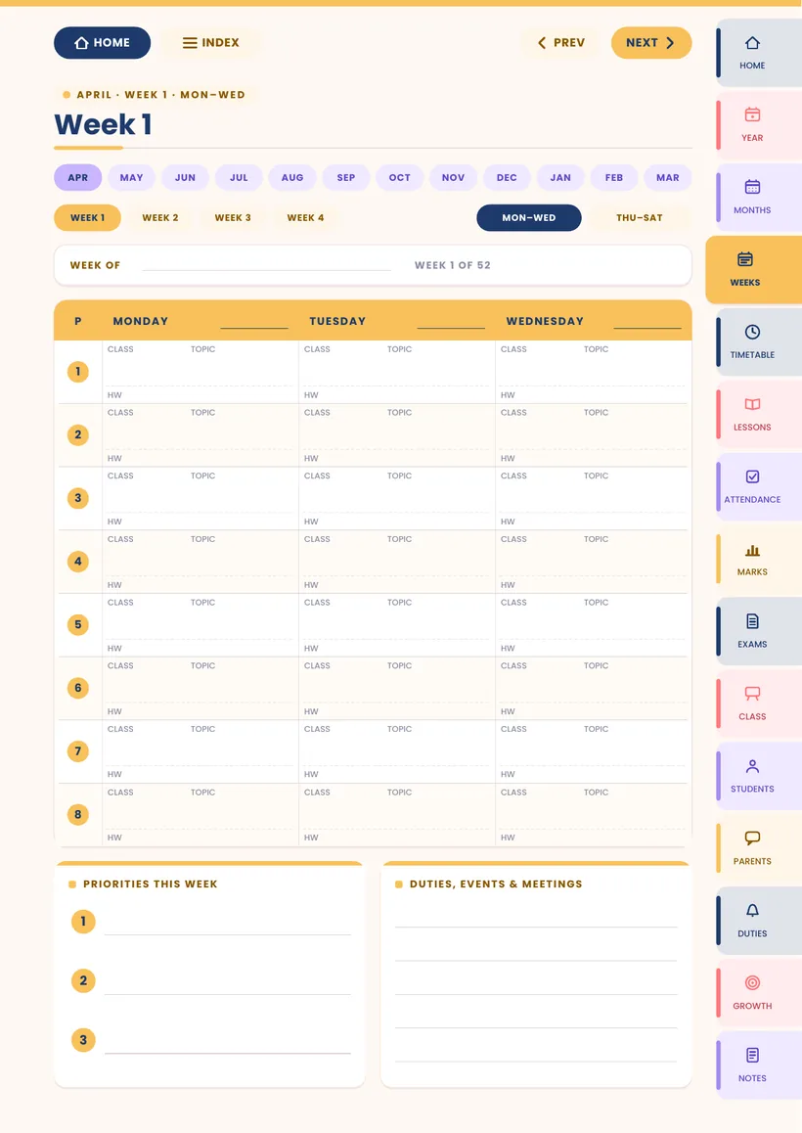Click the WEDNESDAY column header
Image resolution: width=802 pixels, height=1133 pixels.
(x=545, y=321)
